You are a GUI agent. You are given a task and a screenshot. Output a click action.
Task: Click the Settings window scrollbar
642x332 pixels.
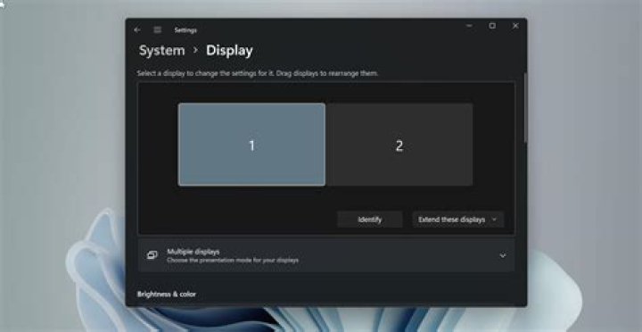pos(526,108)
